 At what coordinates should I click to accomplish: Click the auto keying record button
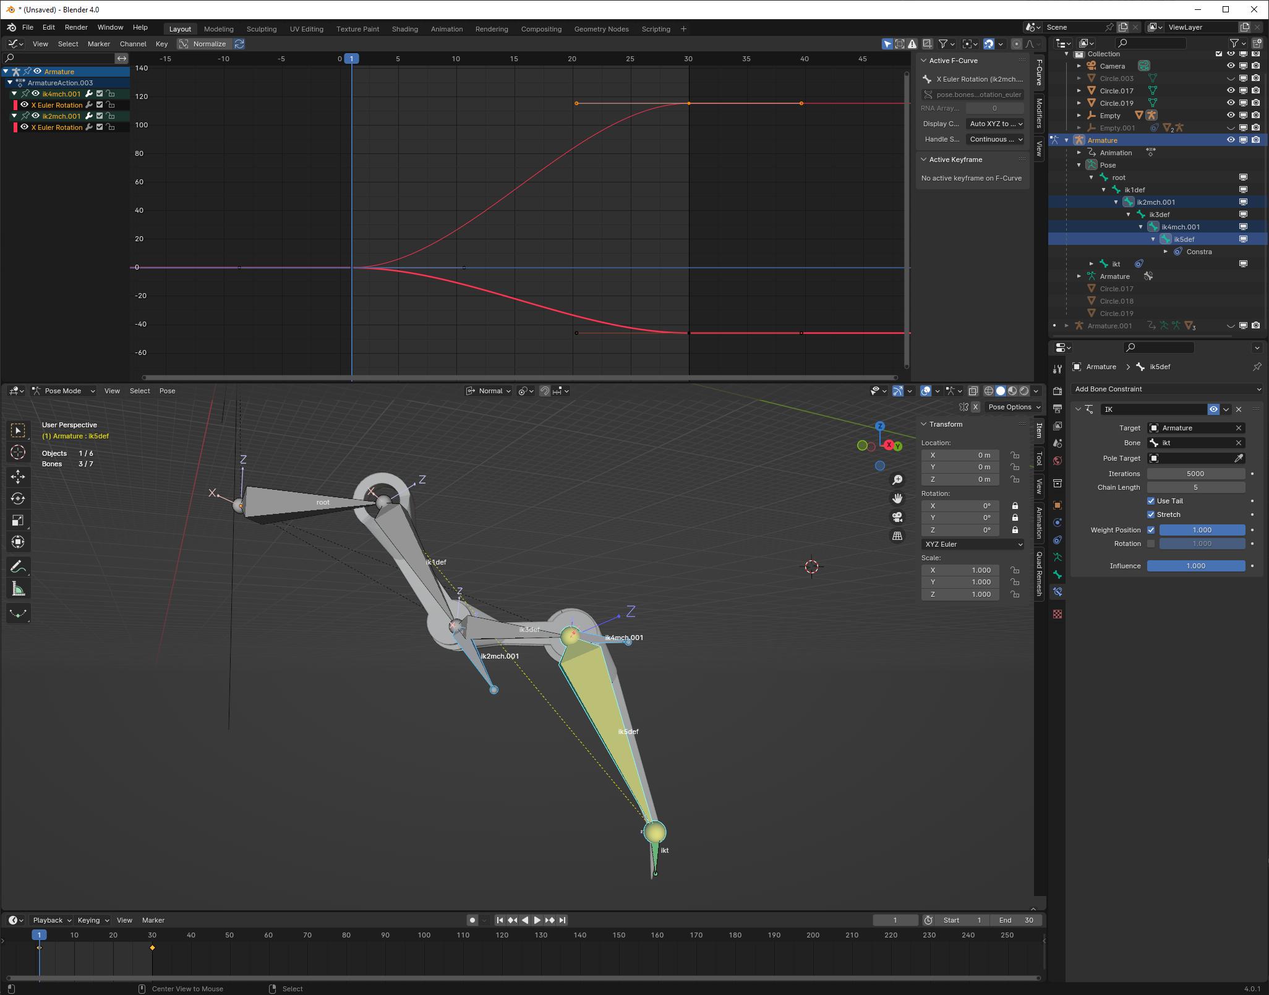click(x=472, y=920)
